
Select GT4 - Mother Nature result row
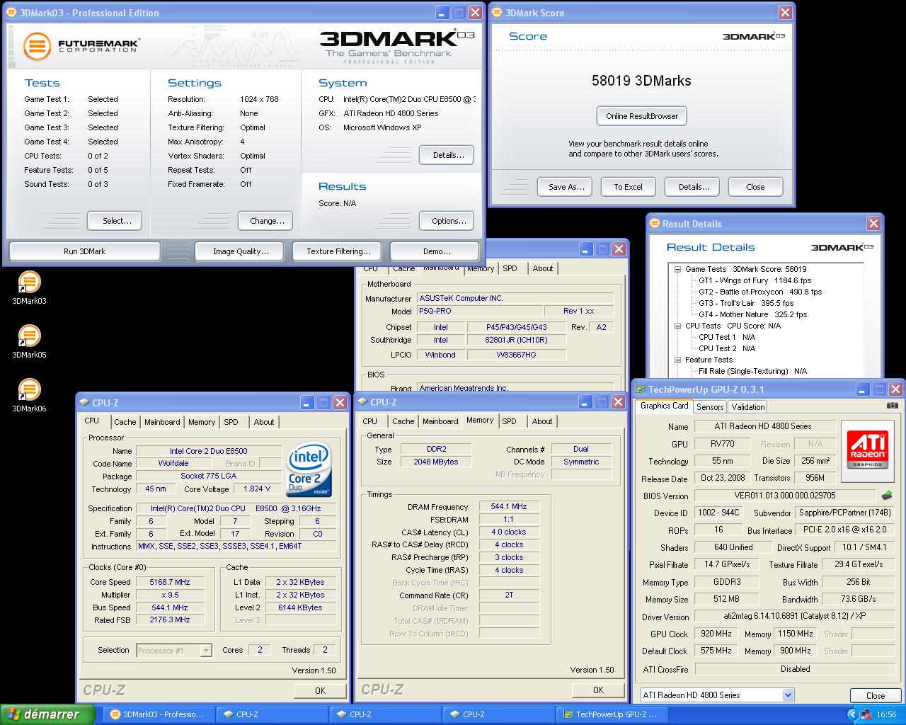point(752,314)
